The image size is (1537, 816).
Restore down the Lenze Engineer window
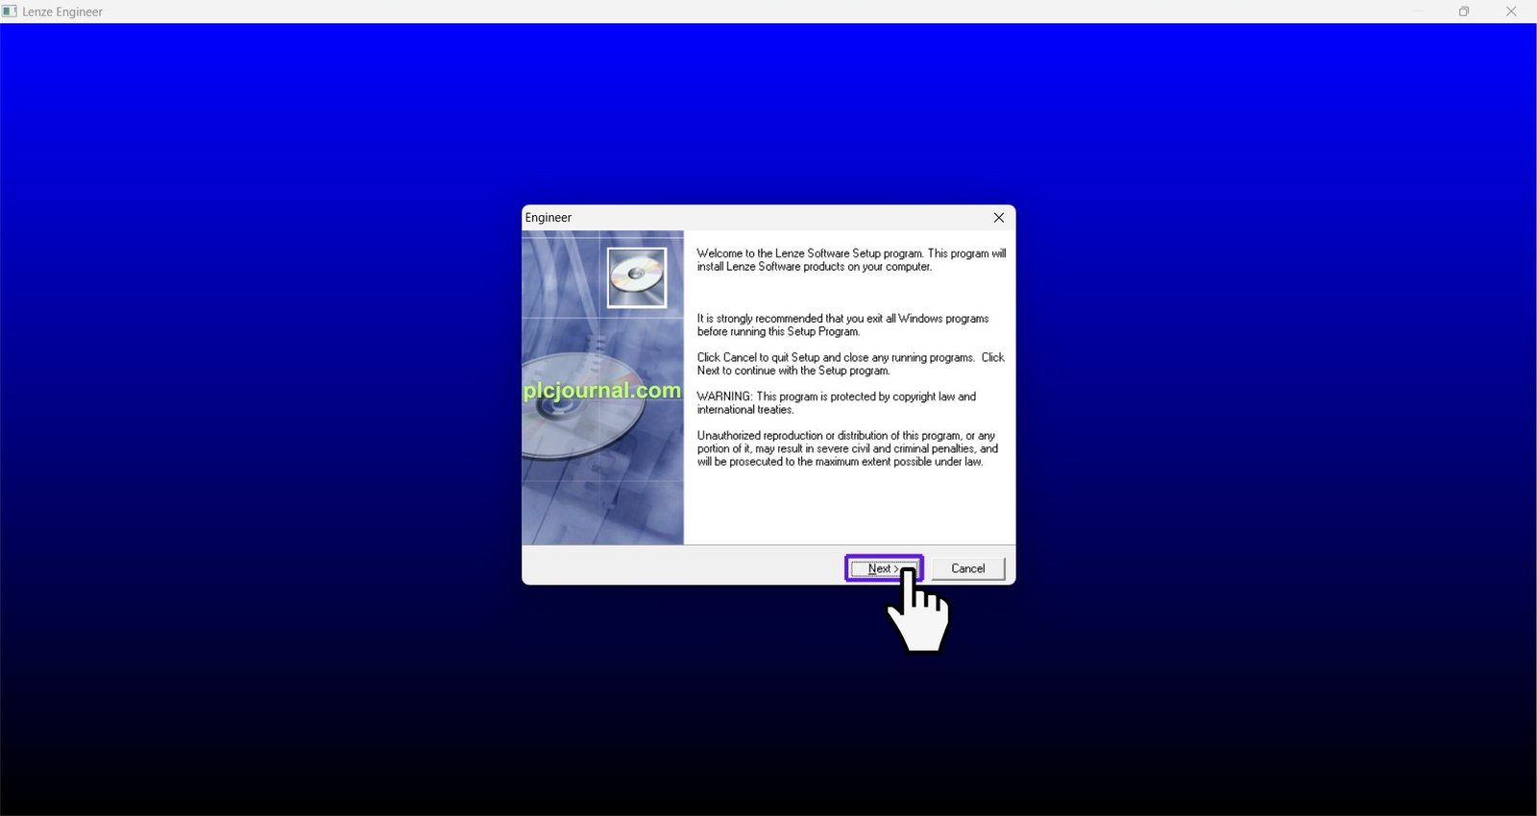pyautogui.click(x=1464, y=12)
